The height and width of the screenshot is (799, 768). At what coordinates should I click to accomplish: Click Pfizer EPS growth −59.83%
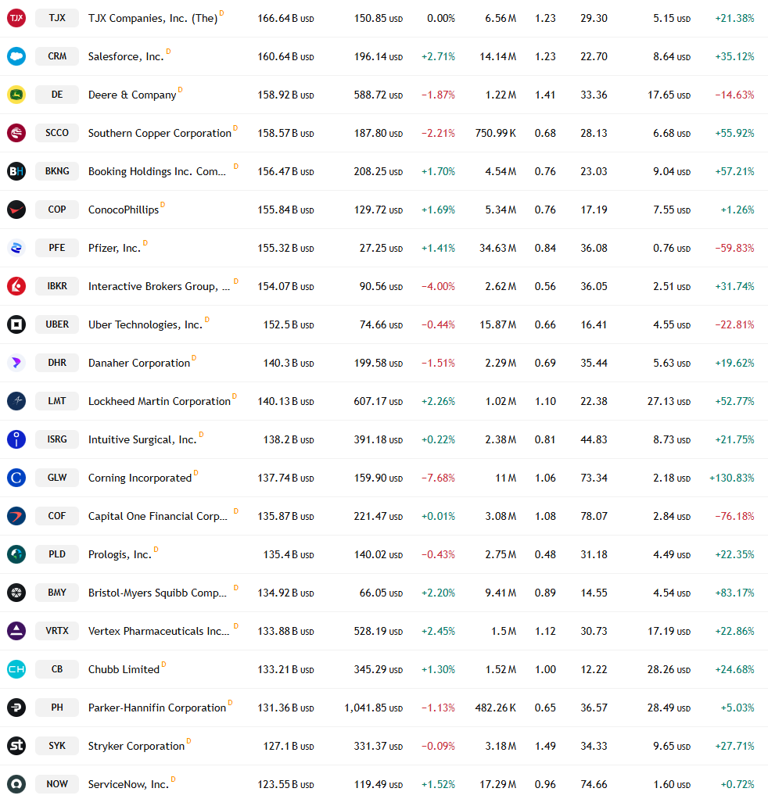734,248
